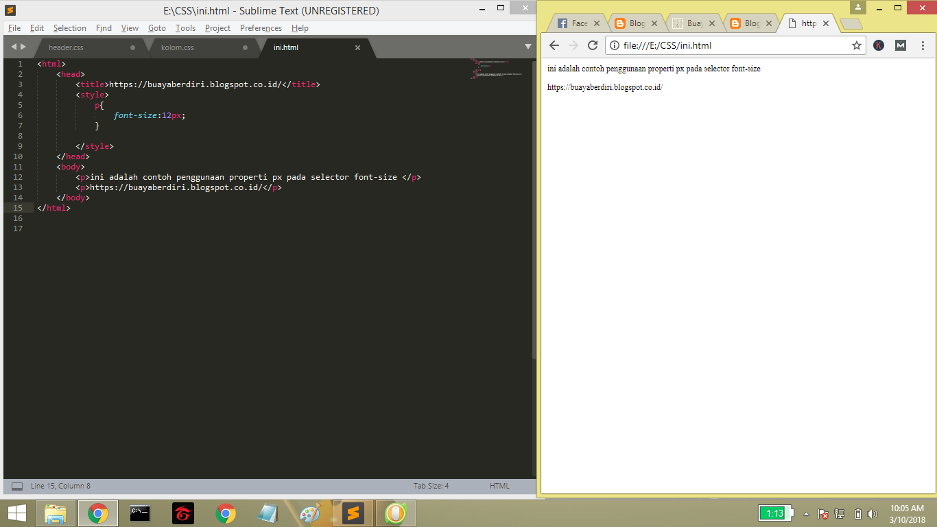The image size is (937, 527).
Task: Close the kolom.css tab via its dot
Action: point(245,48)
